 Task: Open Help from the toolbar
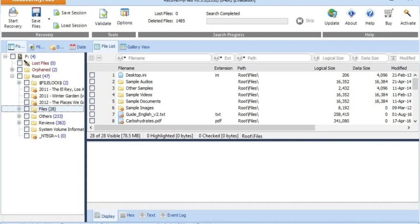coord(370,17)
